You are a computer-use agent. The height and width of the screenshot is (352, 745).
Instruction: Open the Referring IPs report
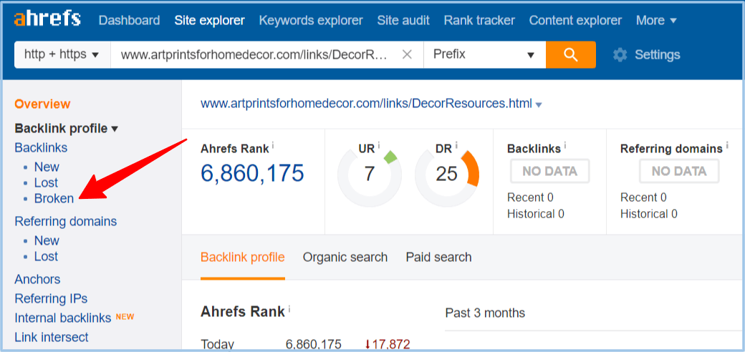51,298
